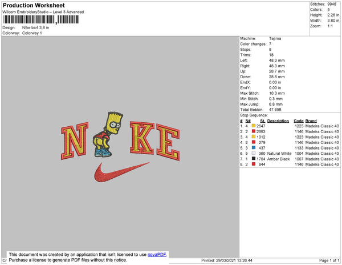Click the Down value 28.8 mm
Screen dimensions: 342x265
pyautogui.click(x=277, y=77)
